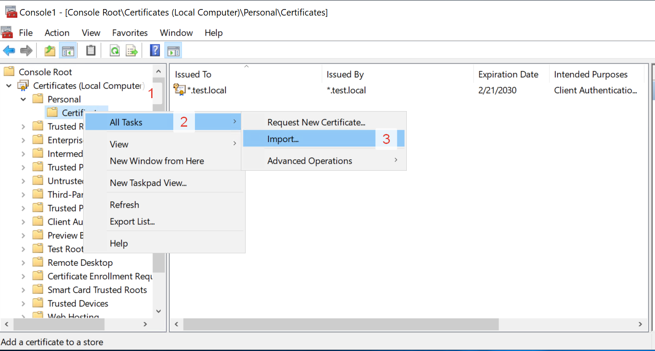
Task: Click the certificate icon beside *.test.local
Action: [x=179, y=90]
